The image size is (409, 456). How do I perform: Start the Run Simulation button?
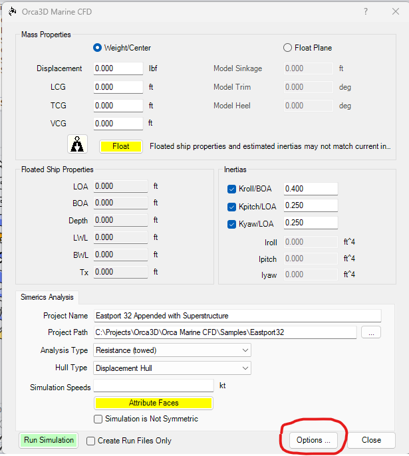pyautogui.click(x=49, y=440)
